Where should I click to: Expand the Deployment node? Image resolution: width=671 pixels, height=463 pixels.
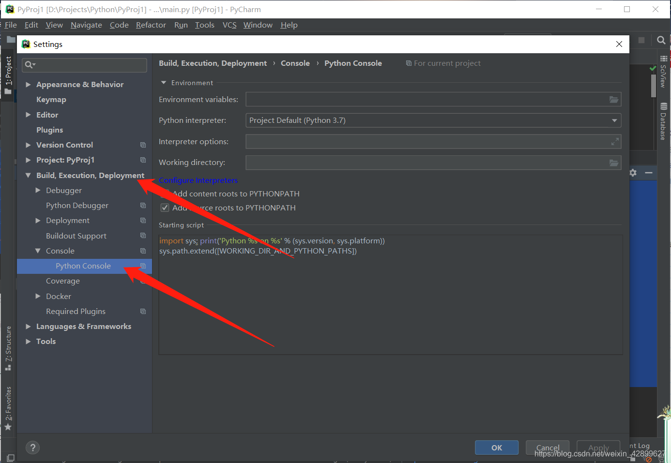[38, 221]
